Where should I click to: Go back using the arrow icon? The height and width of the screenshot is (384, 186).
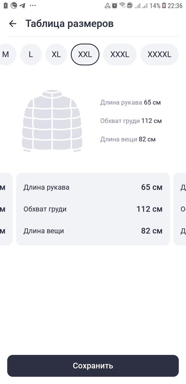tap(12, 24)
